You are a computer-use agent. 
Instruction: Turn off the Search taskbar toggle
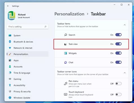[x=118, y=35]
